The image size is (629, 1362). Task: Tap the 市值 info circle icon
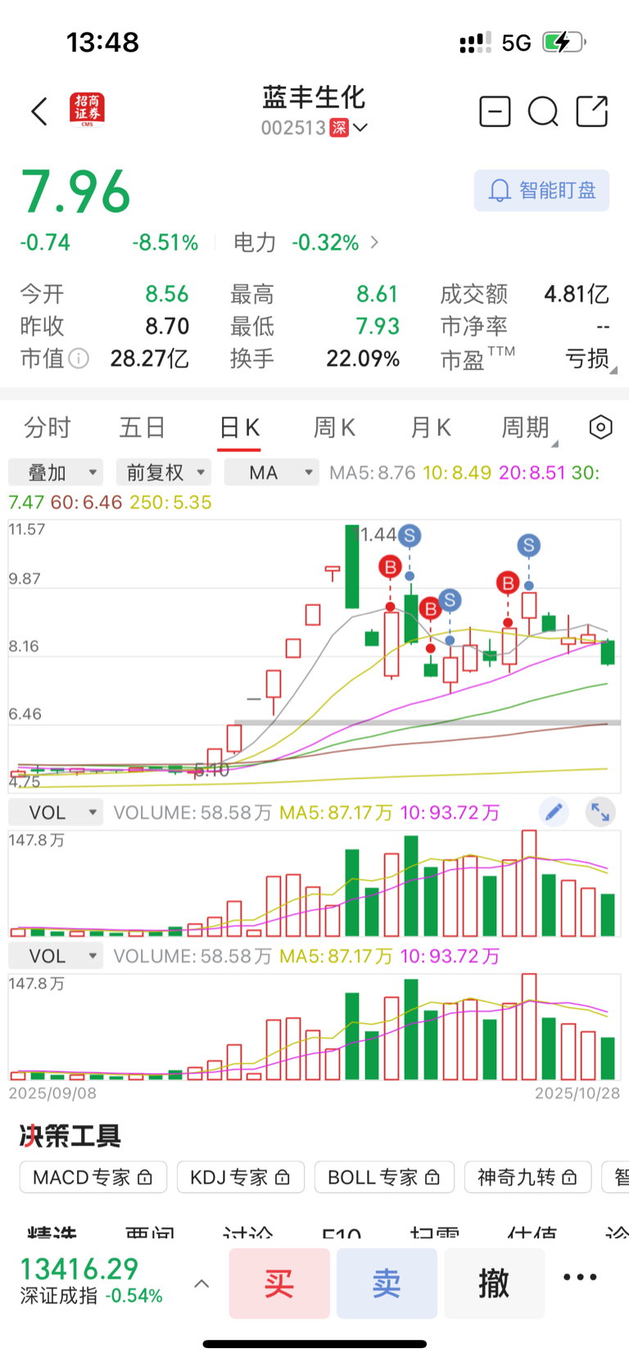[79, 358]
